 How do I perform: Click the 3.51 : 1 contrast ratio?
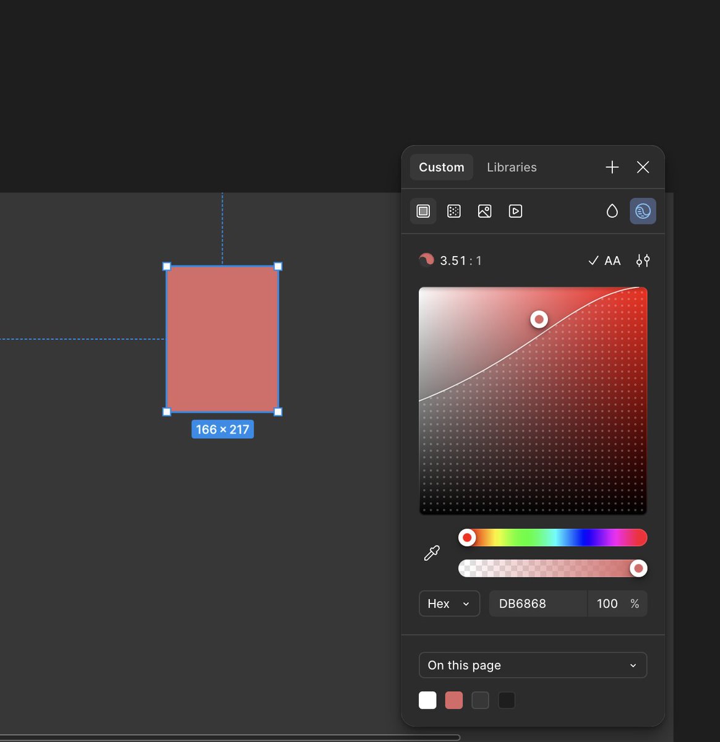click(x=461, y=261)
